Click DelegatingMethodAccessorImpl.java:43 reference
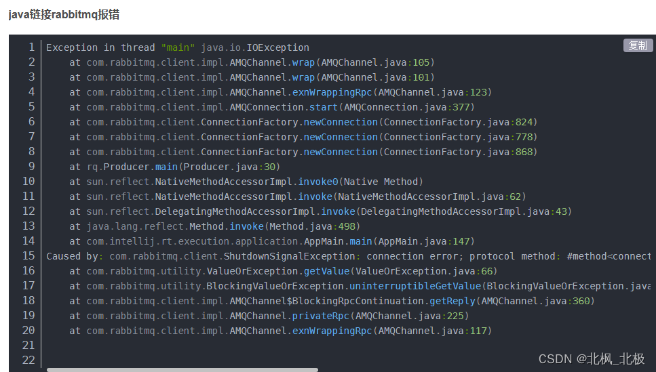 pyautogui.click(x=464, y=211)
